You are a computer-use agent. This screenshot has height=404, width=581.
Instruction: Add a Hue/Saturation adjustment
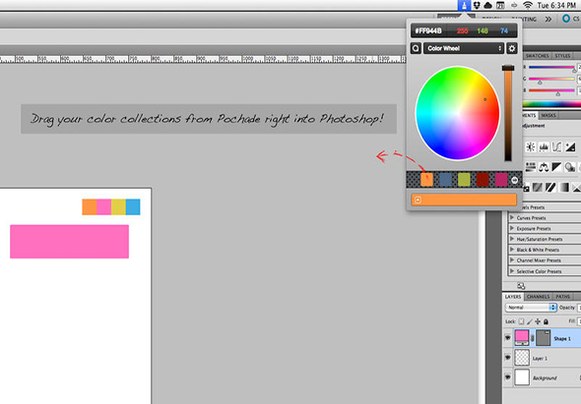[530, 167]
